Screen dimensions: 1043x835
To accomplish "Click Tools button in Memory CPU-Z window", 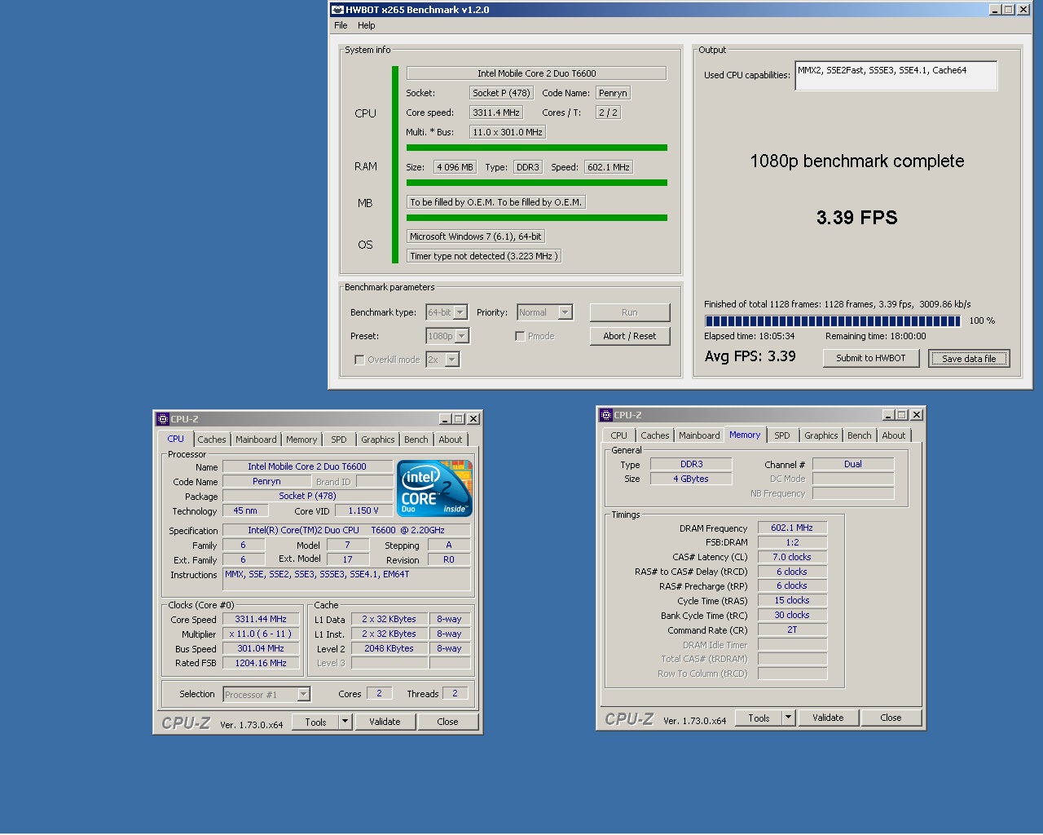I will (759, 718).
